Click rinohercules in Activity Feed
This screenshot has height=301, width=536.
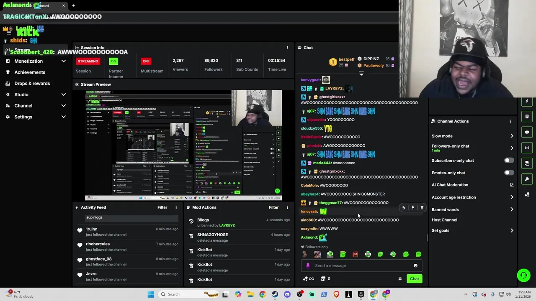(x=98, y=244)
